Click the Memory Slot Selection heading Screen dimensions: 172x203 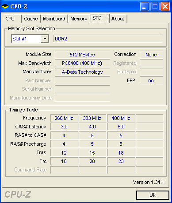[31, 28]
